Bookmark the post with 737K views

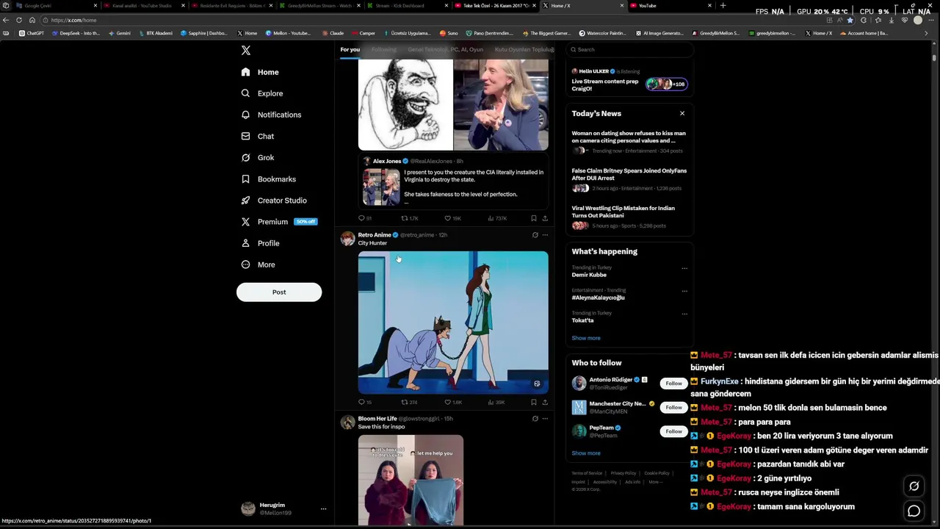pyautogui.click(x=534, y=218)
